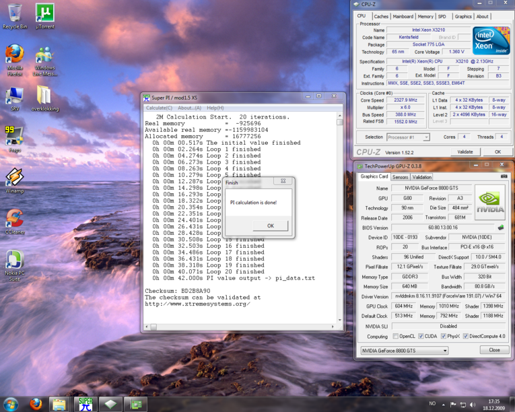515x412 pixels.
Task: Switch to the Memory tab in CPU-Z
Action: coord(425,16)
